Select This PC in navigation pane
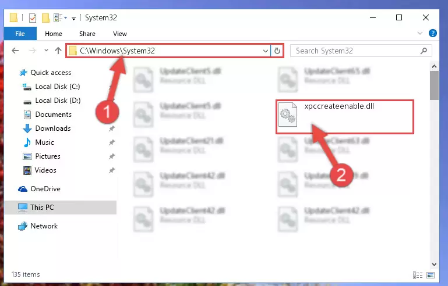Screen dimensions: 448x286 [42, 208]
